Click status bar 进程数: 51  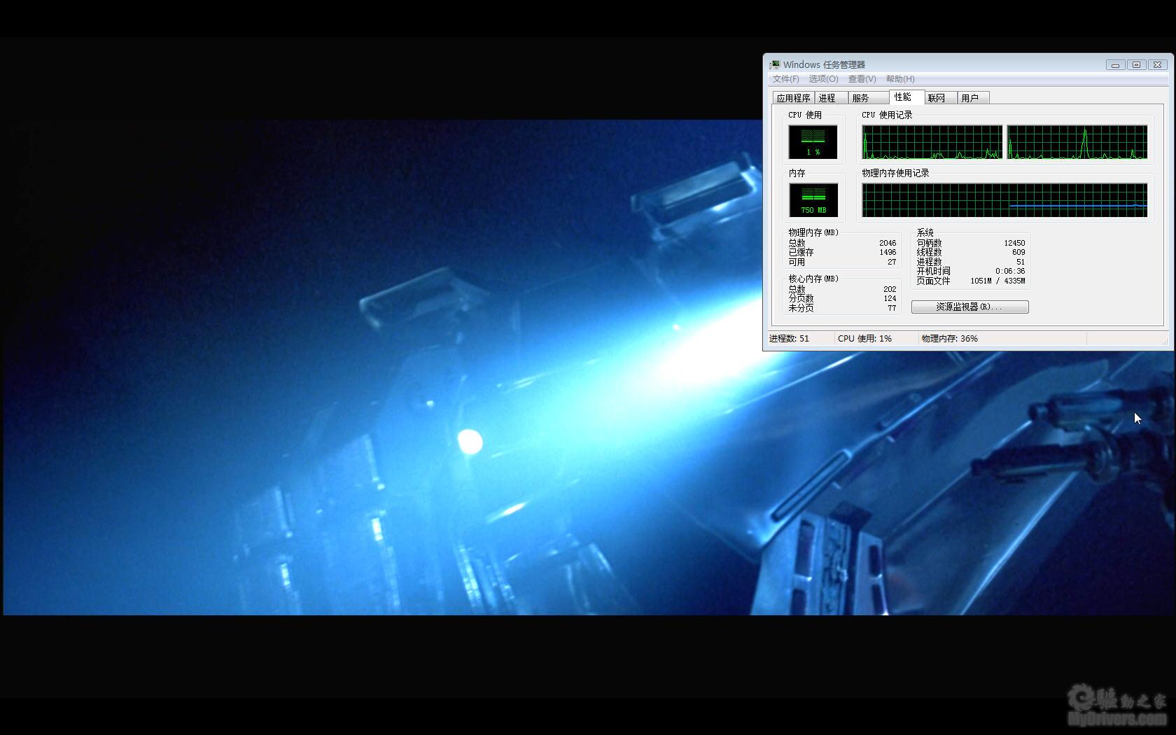[789, 338]
